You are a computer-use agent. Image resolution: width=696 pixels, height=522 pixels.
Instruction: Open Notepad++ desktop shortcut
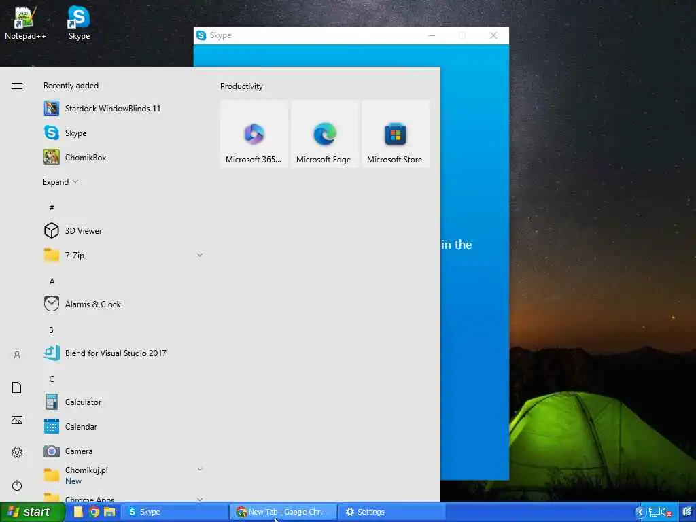point(25,23)
